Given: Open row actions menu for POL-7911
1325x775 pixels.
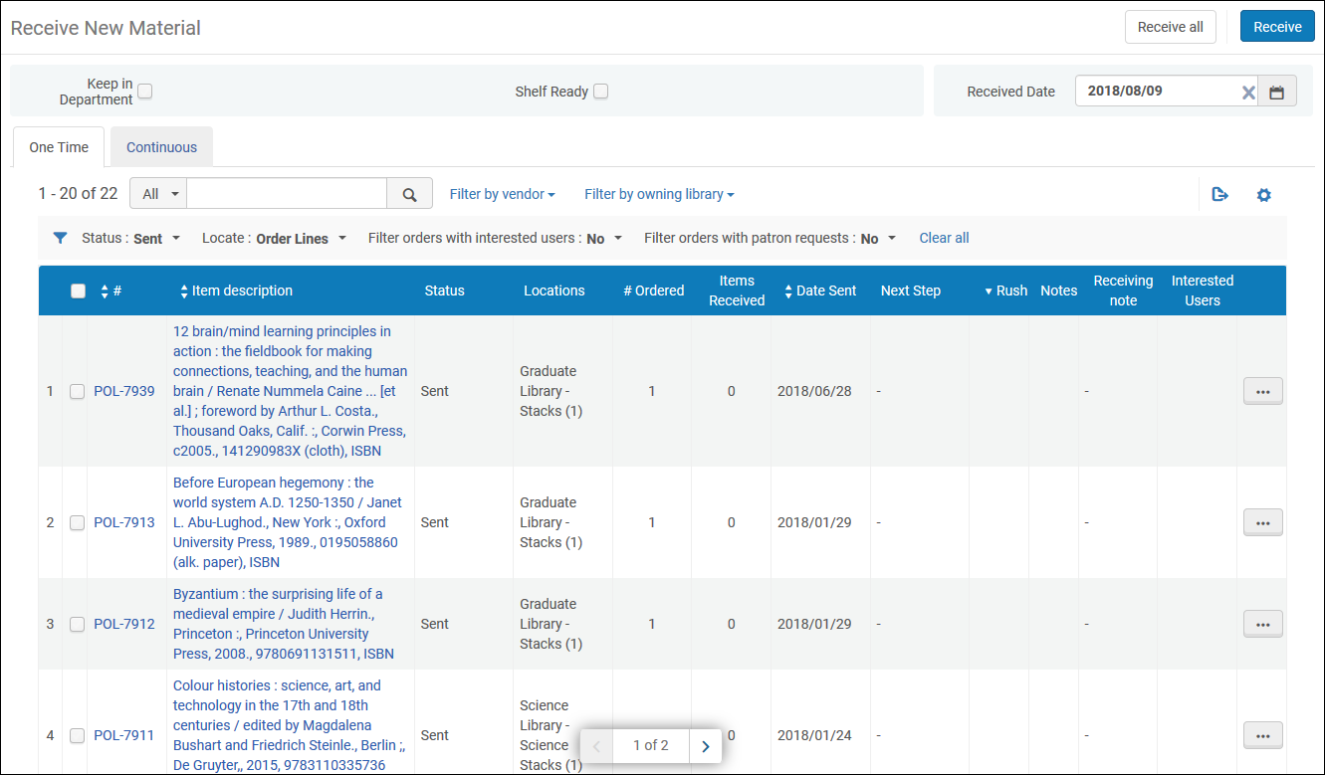Looking at the screenshot, I should [x=1262, y=735].
